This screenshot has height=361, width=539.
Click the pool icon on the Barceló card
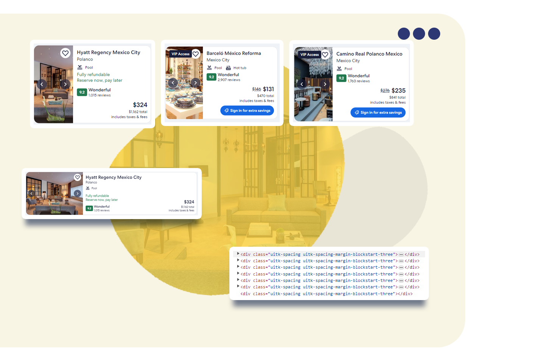(x=209, y=67)
